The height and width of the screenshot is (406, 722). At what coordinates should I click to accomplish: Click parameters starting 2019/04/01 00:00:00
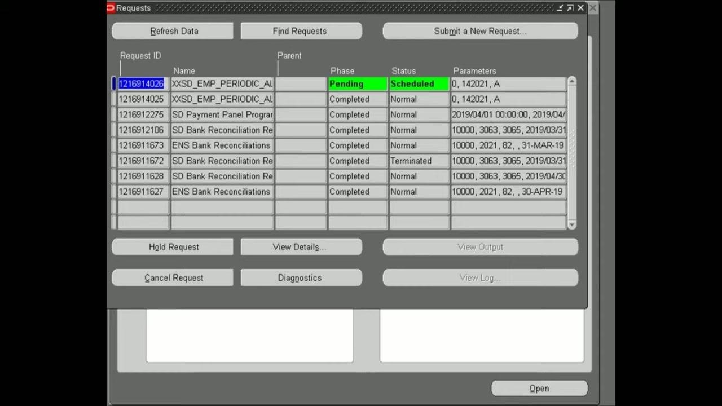(x=508, y=114)
